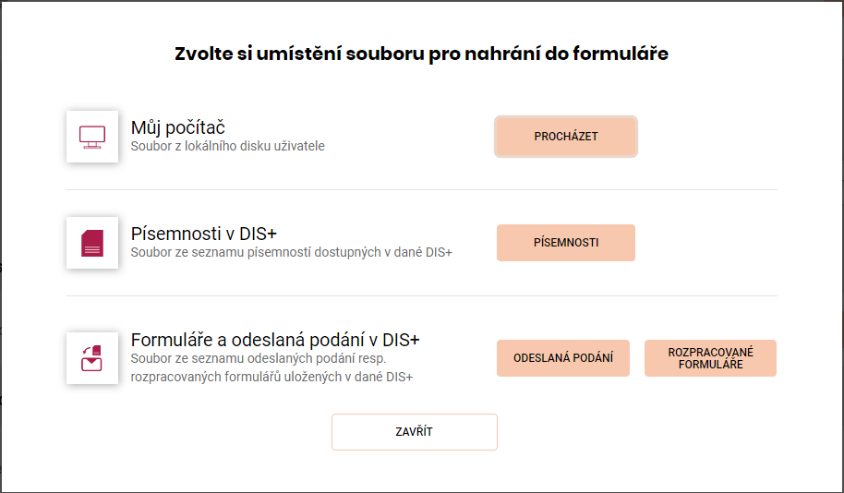
Task: Open the Písemnosti list button
Action: [x=566, y=243]
